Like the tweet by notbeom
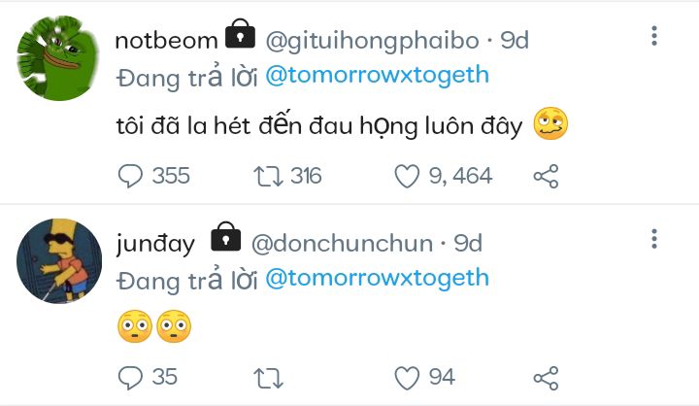Image resolution: width=699 pixels, height=406 pixels. pos(407,176)
